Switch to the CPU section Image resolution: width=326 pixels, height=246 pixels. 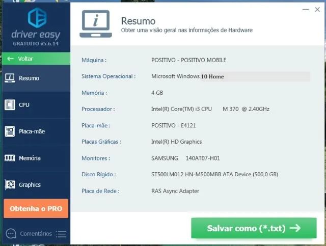click(x=36, y=105)
